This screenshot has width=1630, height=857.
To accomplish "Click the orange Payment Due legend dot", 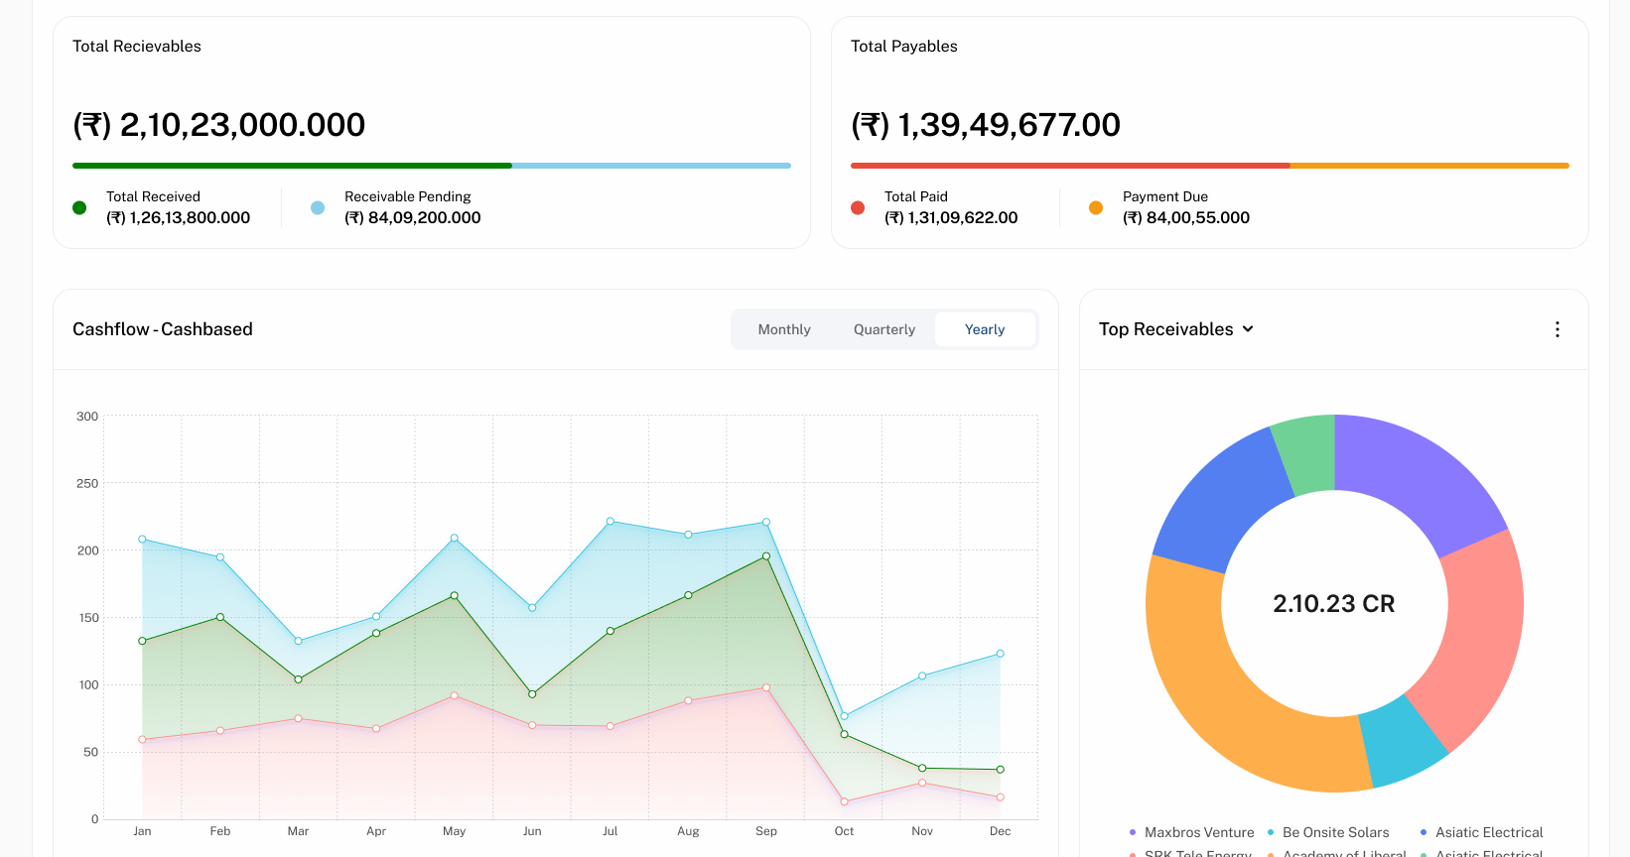I will [x=1096, y=207].
